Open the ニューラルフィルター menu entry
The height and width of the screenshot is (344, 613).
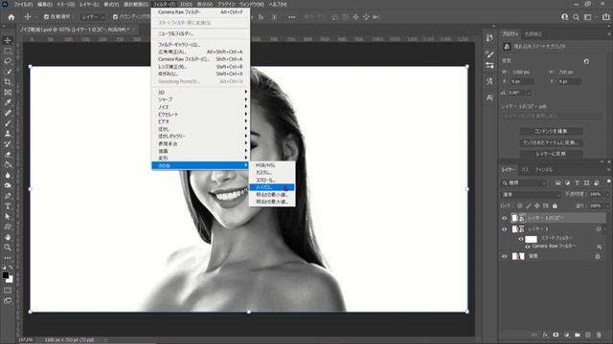point(200,33)
